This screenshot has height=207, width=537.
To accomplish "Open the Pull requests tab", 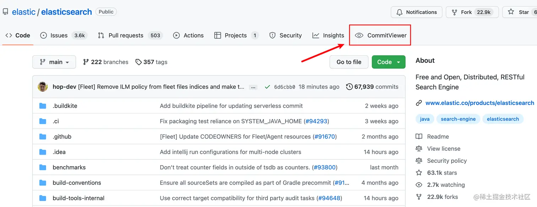I will click(126, 35).
